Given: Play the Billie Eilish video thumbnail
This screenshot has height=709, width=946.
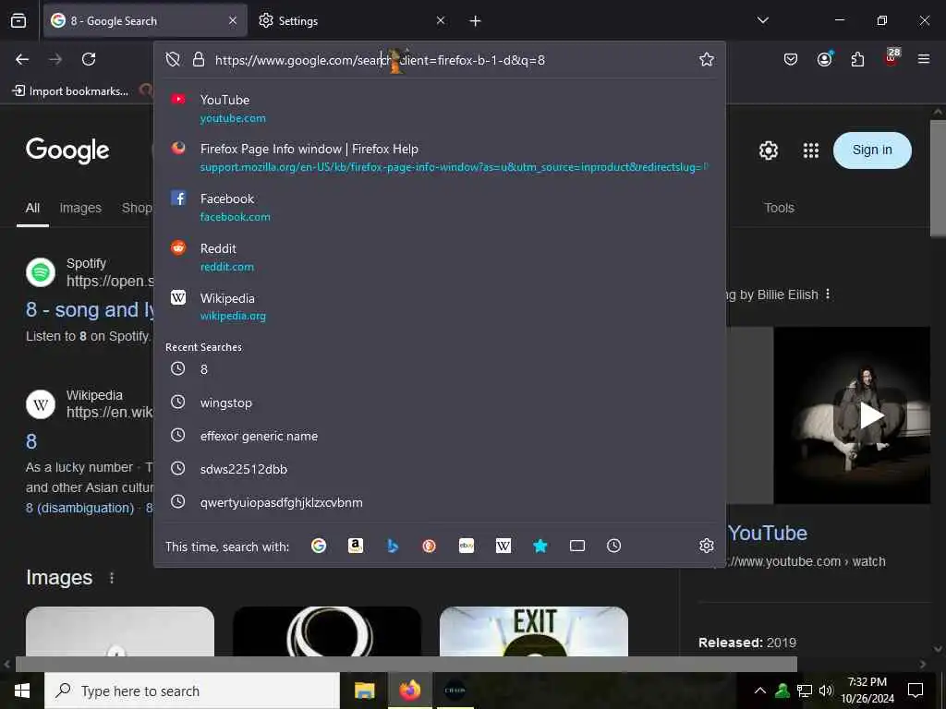Looking at the screenshot, I should 871,415.
